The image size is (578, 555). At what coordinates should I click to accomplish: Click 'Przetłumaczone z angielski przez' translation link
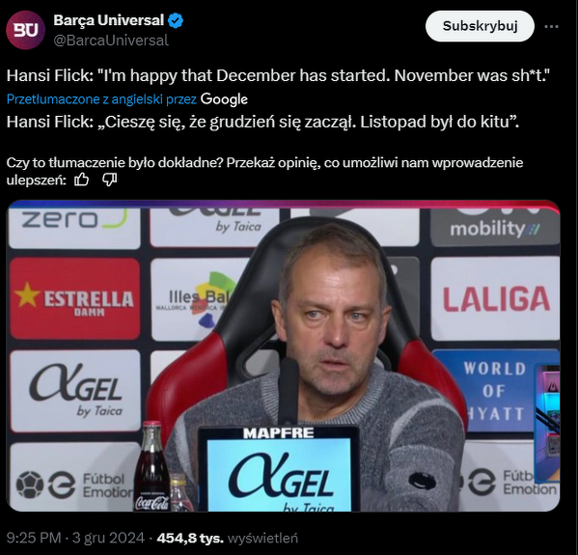101,99
